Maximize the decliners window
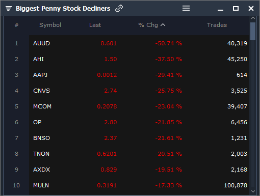The width and height of the screenshot is (260, 196). pos(236,8)
